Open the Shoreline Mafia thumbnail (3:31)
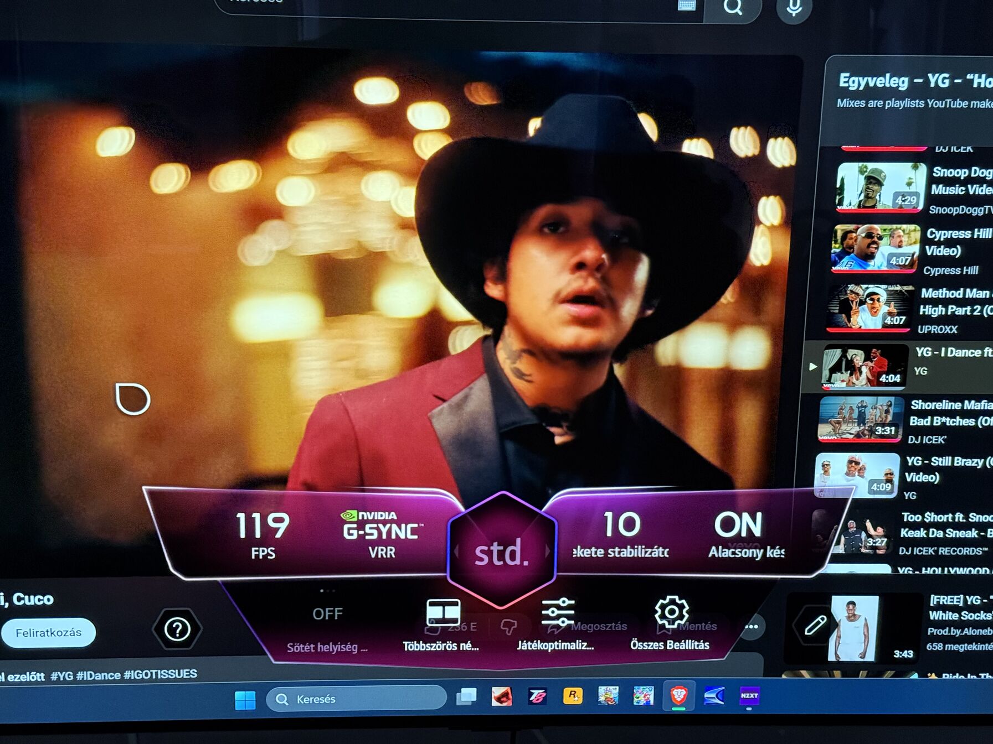993x744 pixels. (861, 419)
